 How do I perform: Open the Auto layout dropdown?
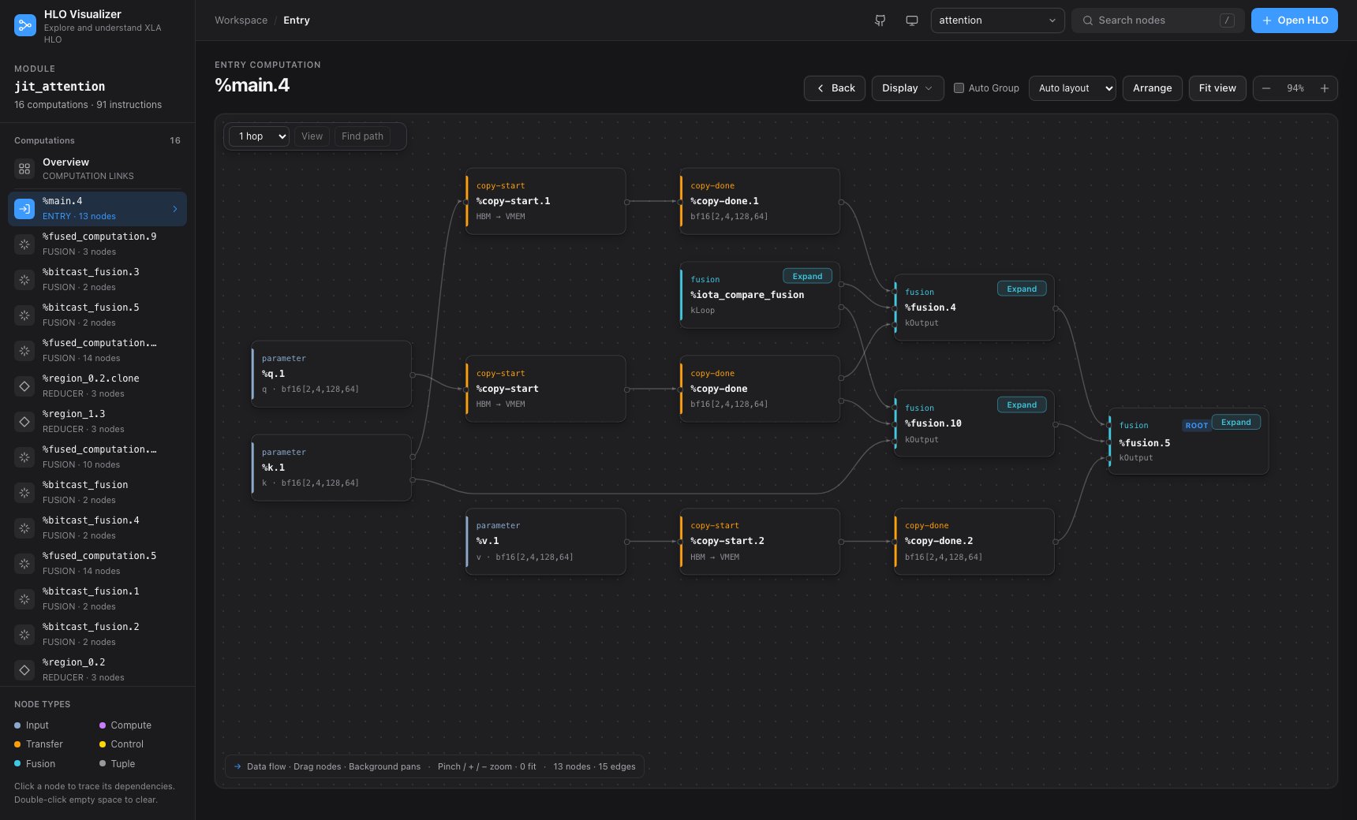(1072, 88)
